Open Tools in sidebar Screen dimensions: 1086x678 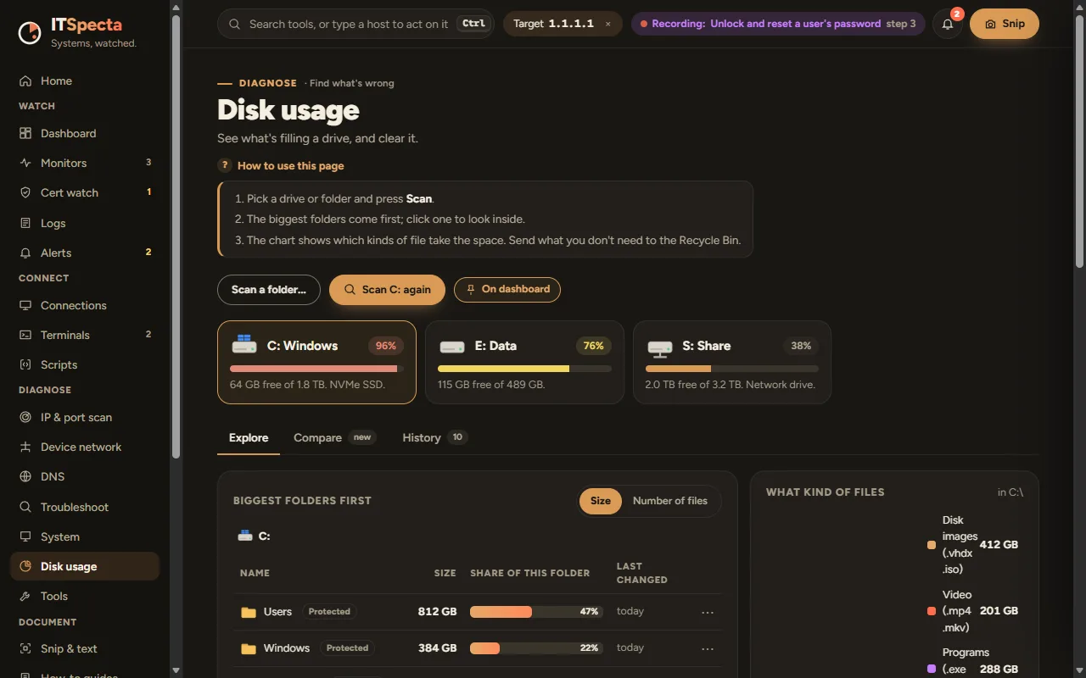coord(85,596)
